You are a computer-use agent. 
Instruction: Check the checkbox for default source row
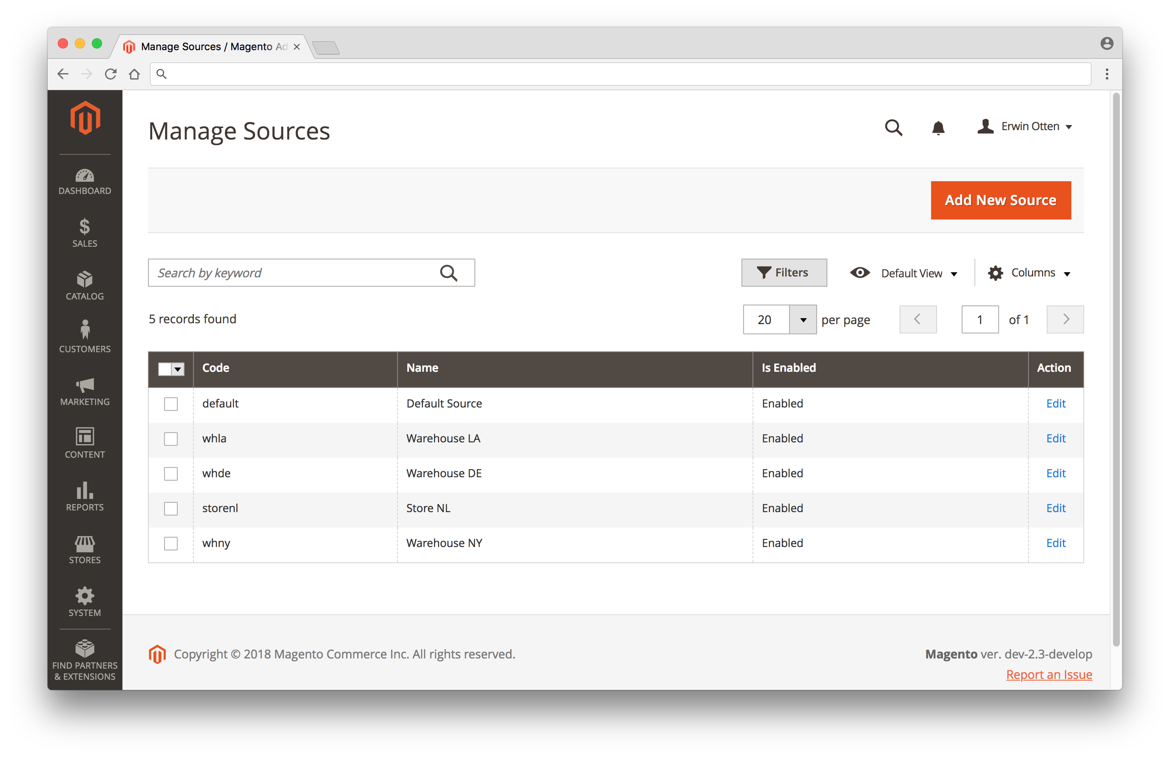point(170,404)
